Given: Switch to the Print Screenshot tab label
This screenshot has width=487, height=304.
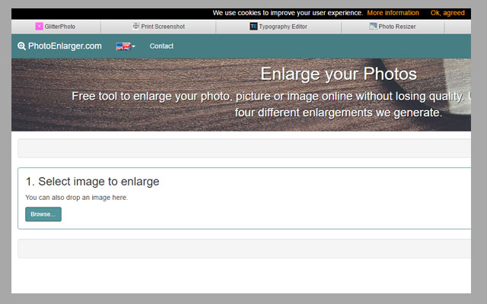Looking at the screenshot, I should click(x=163, y=27).
